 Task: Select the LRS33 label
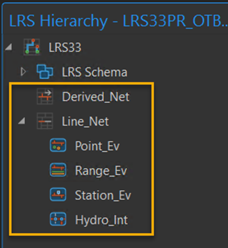[x=65, y=47]
